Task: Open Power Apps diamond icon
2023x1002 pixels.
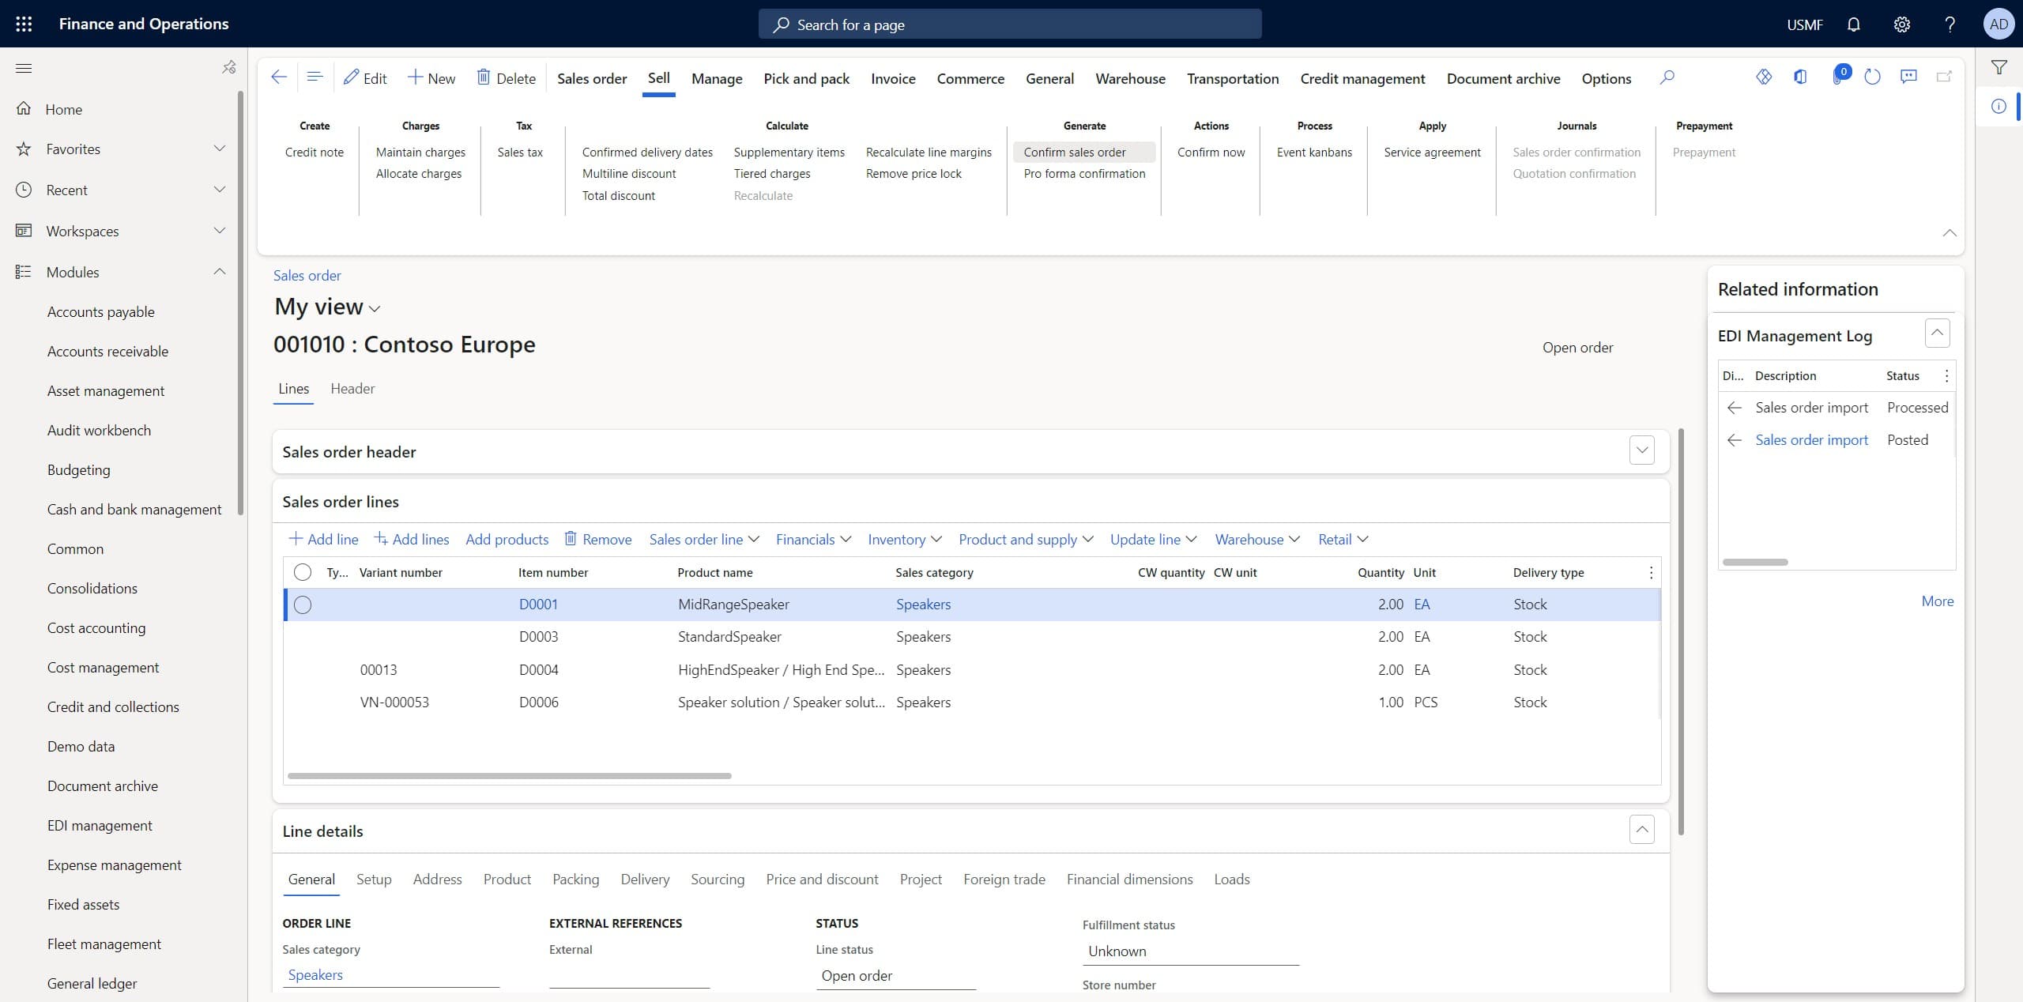Action: (x=1764, y=77)
